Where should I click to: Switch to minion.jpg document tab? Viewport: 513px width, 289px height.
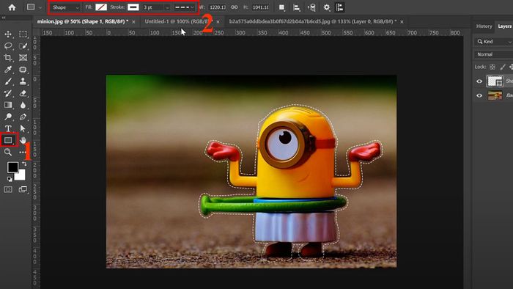point(82,21)
